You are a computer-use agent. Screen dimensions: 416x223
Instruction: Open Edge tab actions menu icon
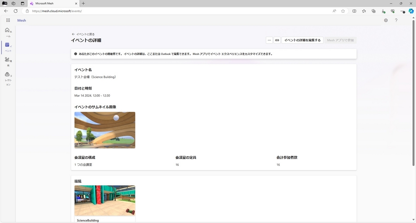click(x=23, y=3)
